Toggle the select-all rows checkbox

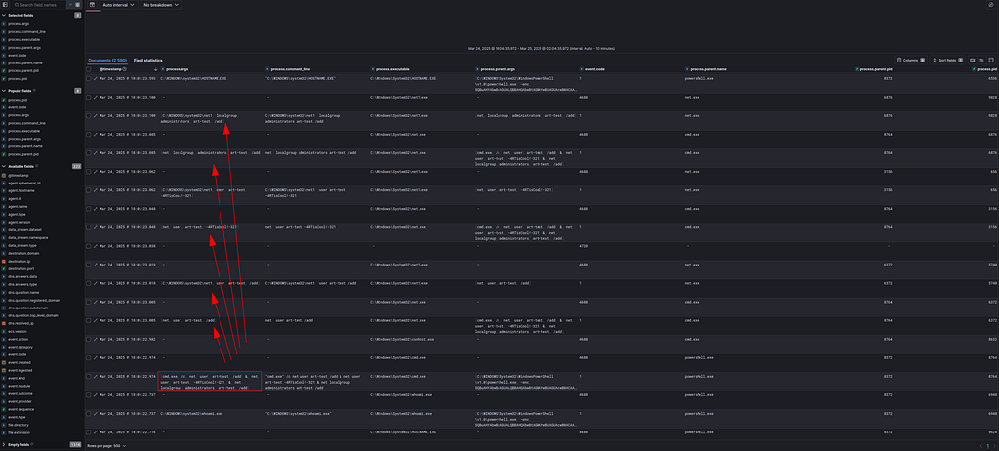point(89,69)
